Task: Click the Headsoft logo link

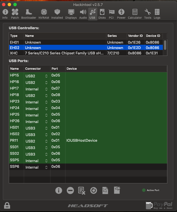Action: click(x=88, y=206)
